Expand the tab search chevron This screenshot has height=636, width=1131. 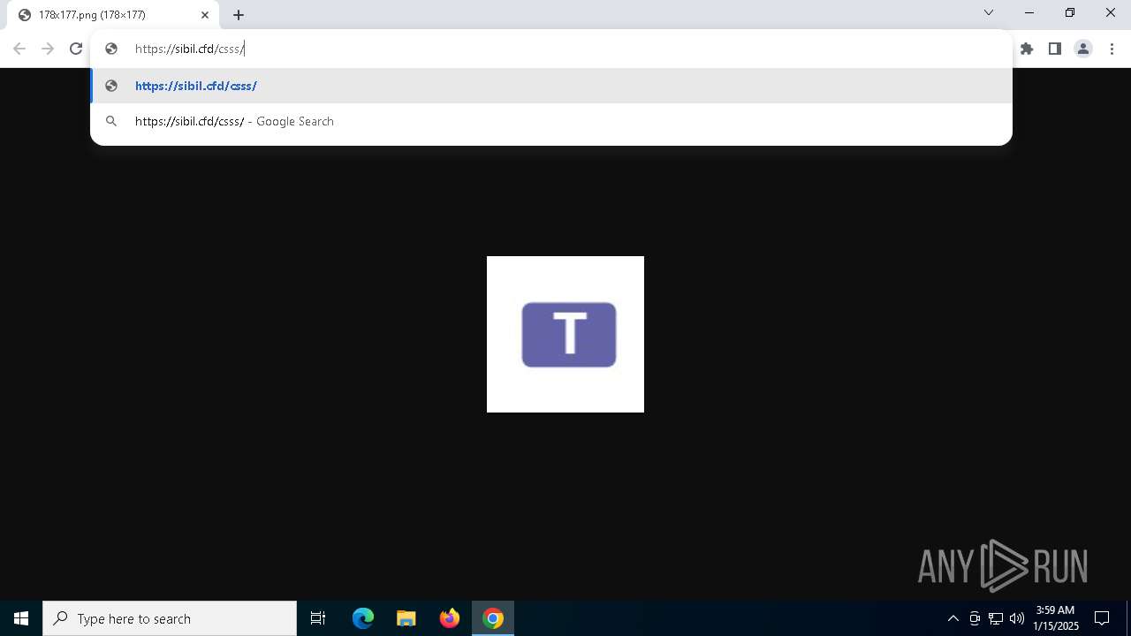[989, 12]
